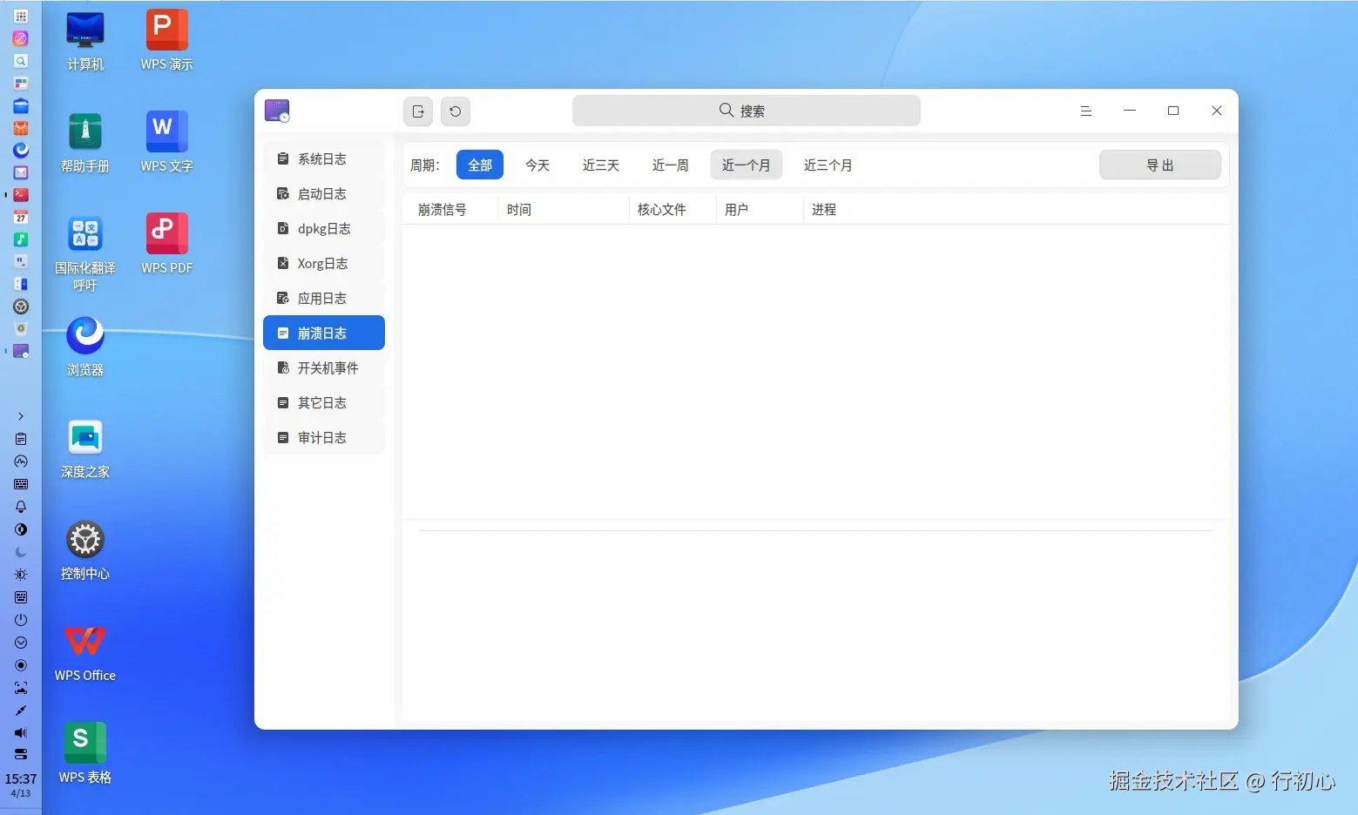This screenshot has height=815, width=1358.
Task: Select the WPS PDF desktop icon
Action: point(167,245)
